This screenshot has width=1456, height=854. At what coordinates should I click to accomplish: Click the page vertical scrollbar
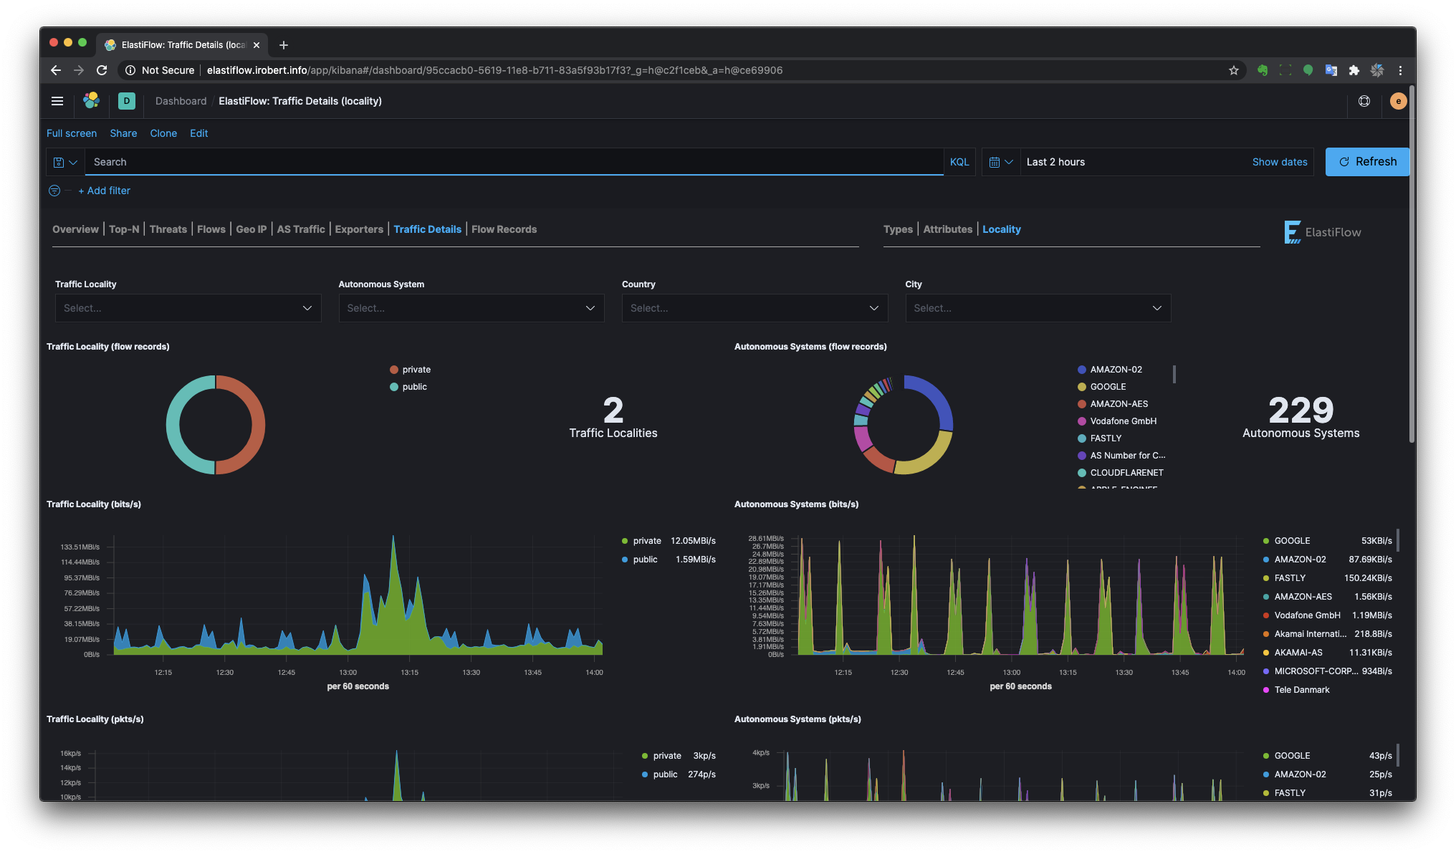click(1412, 264)
